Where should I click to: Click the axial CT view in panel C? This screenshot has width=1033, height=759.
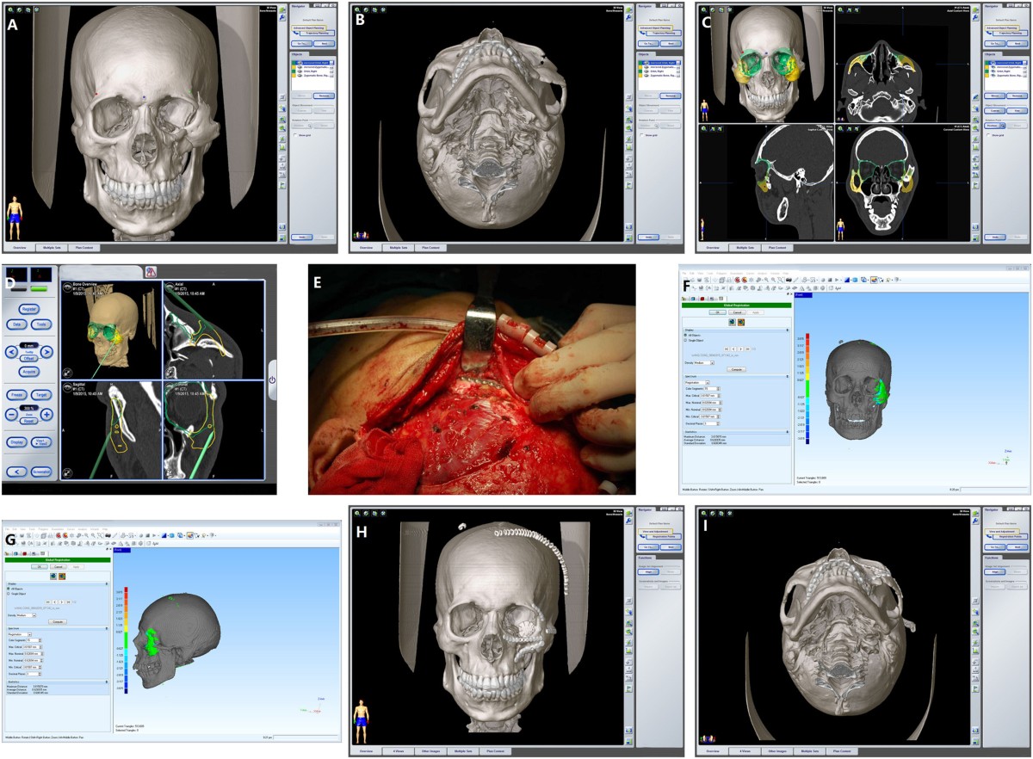(x=903, y=64)
